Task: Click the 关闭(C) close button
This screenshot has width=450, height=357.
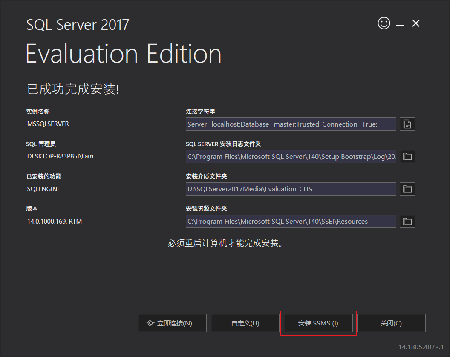Action: click(x=391, y=323)
